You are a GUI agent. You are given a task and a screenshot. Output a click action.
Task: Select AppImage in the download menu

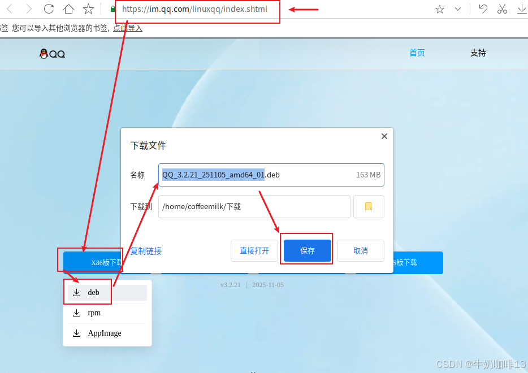(x=107, y=333)
